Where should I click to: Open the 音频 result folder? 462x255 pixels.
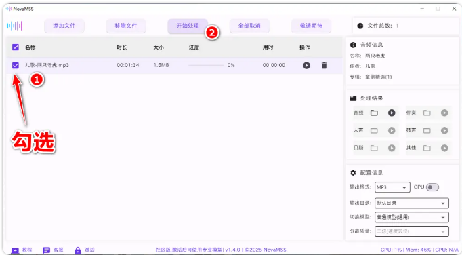[x=374, y=113]
